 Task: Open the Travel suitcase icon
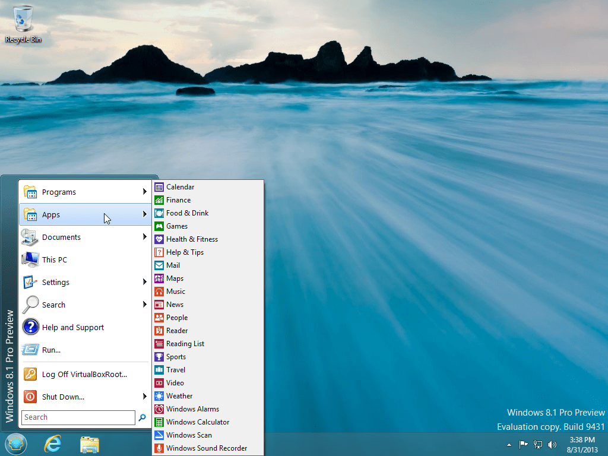pos(159,370)
